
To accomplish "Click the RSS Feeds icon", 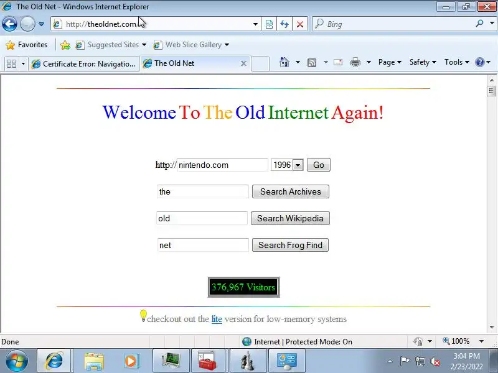I will (x=312, y=63).
